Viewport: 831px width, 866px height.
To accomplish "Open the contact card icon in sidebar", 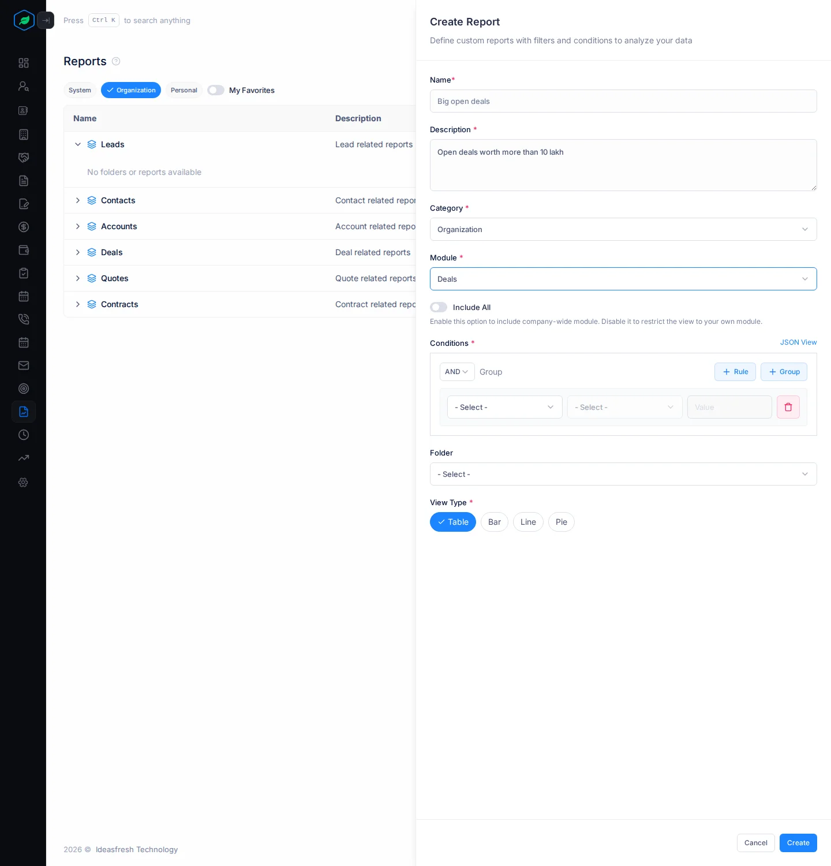I will coord(24,110).
